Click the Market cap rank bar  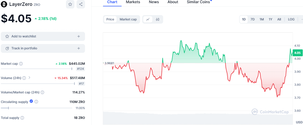click(x=37, y=69)
